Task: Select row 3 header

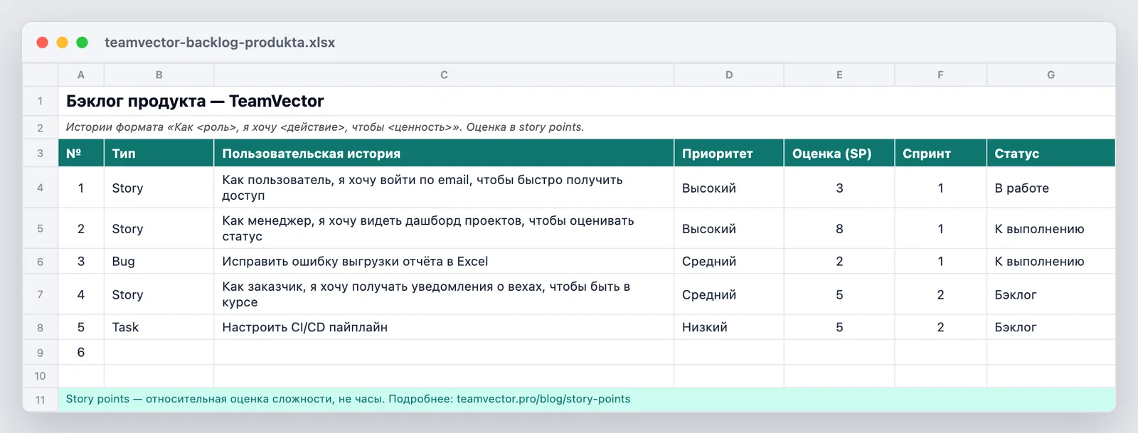Action: 40,153
